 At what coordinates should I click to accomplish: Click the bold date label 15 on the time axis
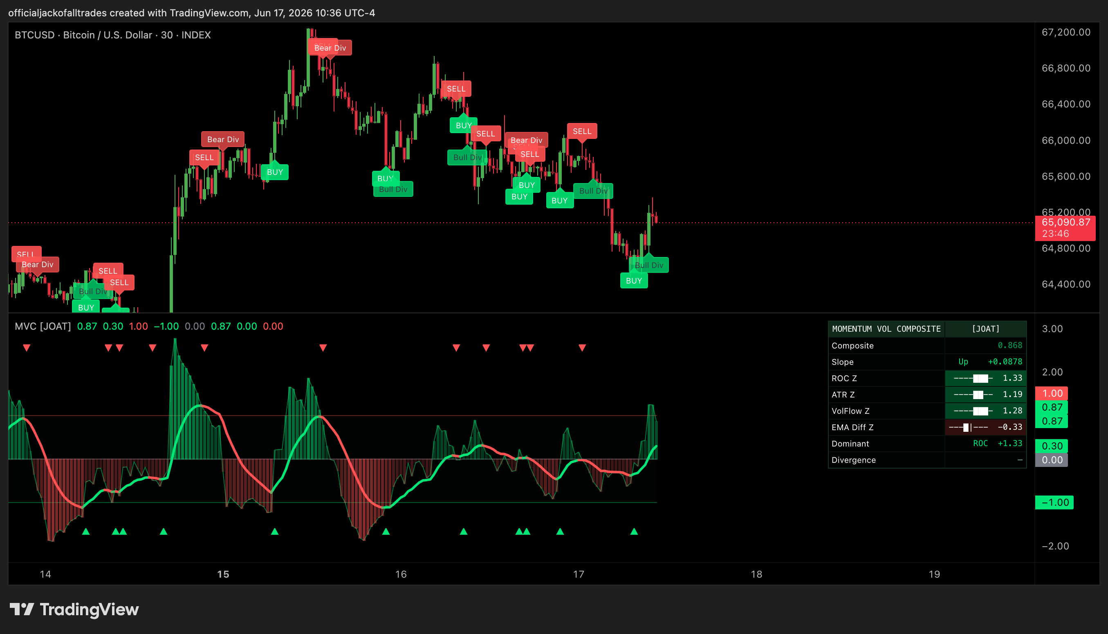point(223,574)
